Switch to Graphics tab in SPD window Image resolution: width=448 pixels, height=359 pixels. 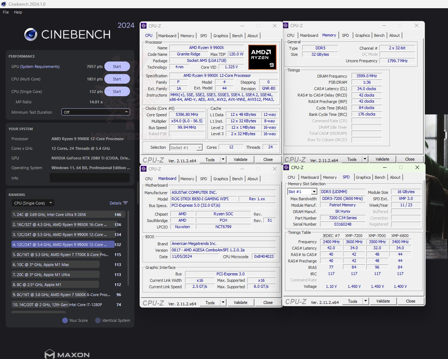coord(363,177)
